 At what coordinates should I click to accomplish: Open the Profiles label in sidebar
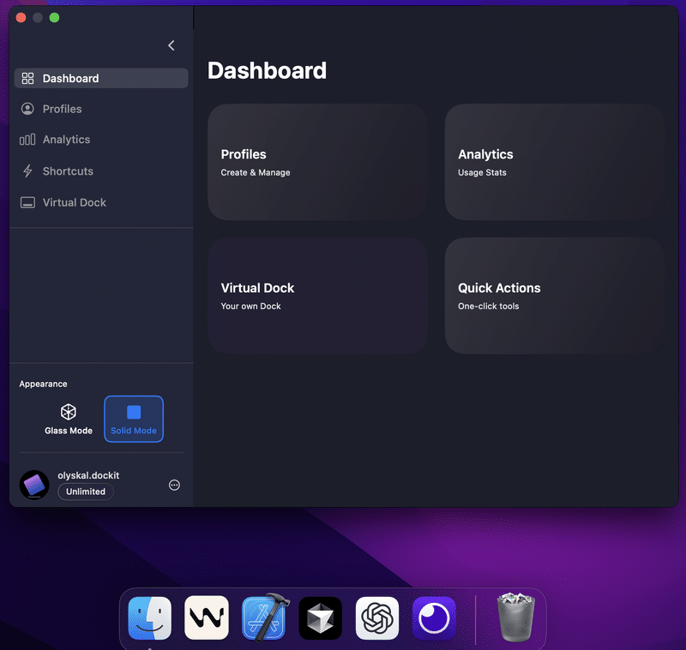tap(62, 110)
